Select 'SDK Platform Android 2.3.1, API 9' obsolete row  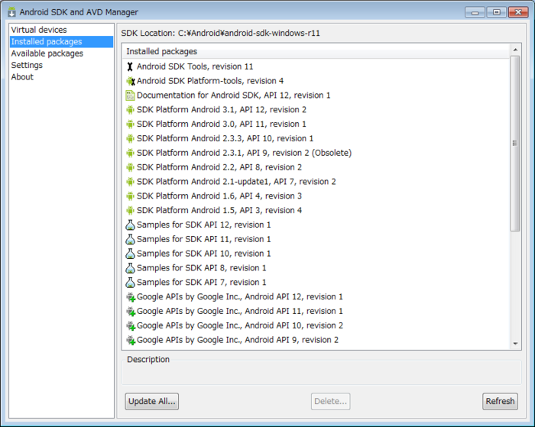tap(316, 153)
